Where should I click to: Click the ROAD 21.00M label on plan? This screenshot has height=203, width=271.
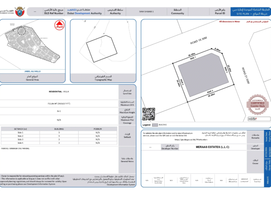click(x=245, y=75)
